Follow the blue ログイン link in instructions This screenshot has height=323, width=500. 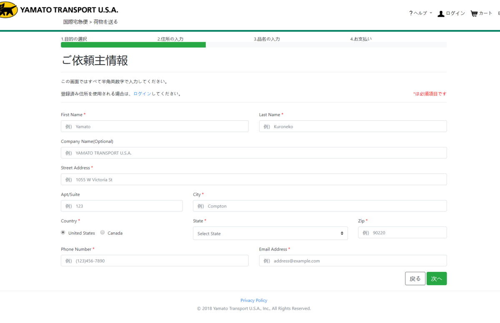coord(142,94)
